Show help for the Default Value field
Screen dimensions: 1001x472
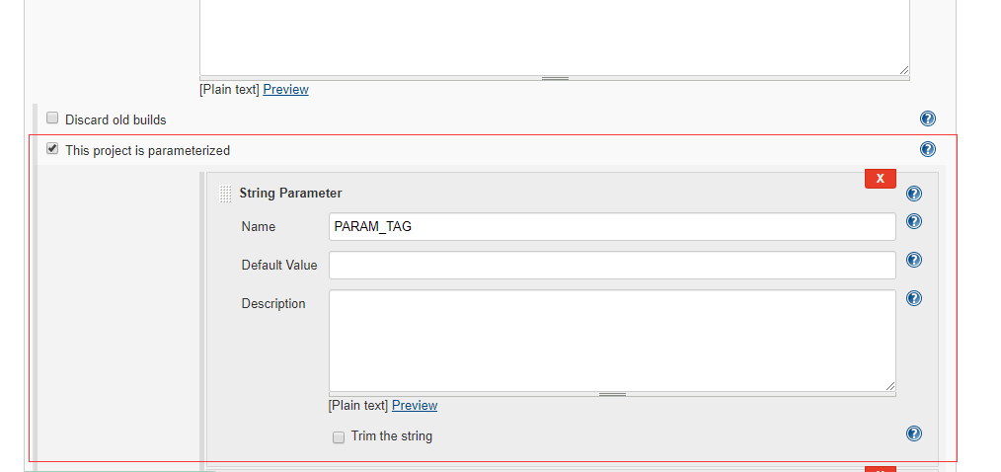914,261
